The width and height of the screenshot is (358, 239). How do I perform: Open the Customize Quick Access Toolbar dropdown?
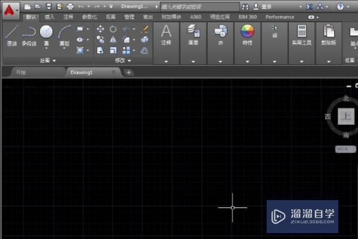click(x=111, y=7)
